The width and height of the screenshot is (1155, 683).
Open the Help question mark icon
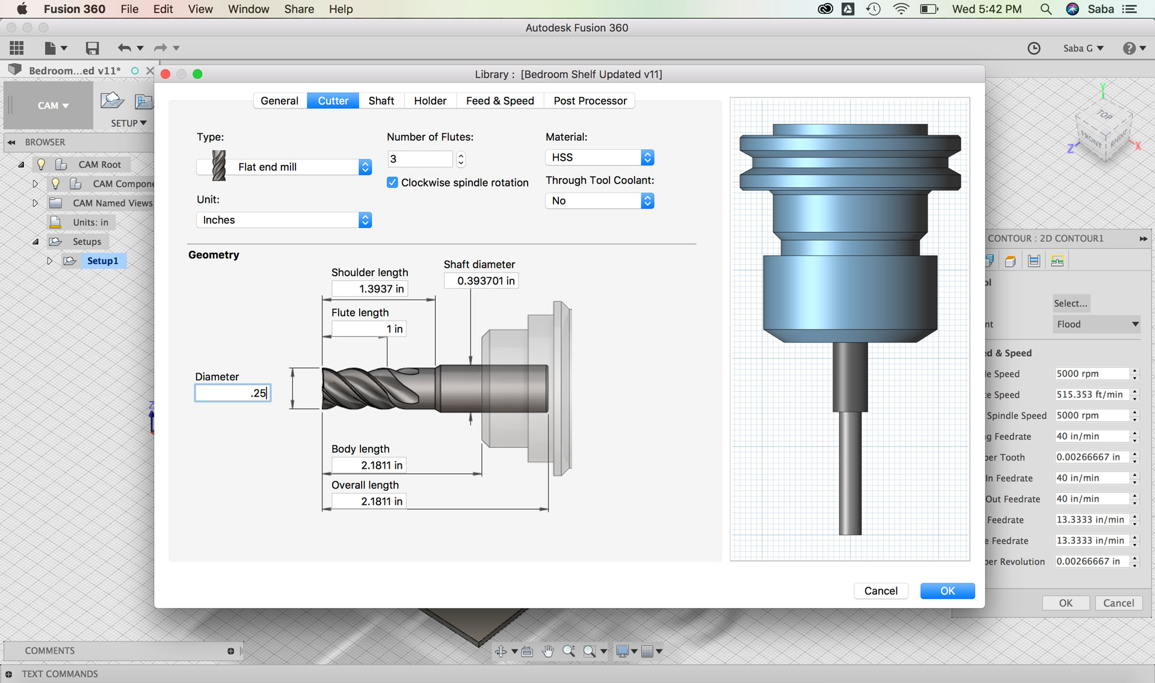pyautogui.click(x=1129, y=48)
